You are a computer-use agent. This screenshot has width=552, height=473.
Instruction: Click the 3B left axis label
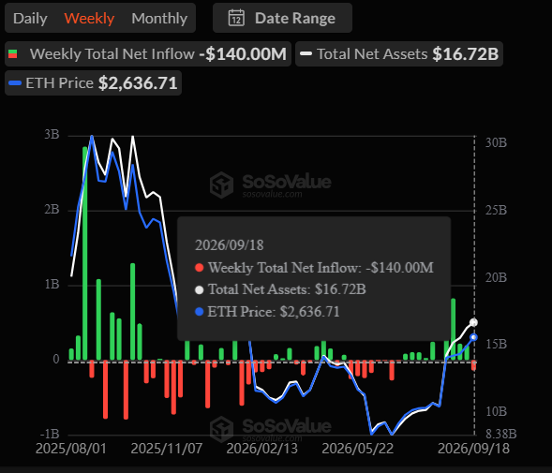(x=52, y=135)
